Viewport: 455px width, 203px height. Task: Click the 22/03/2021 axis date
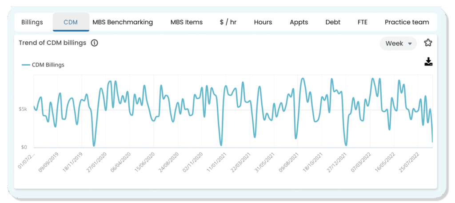click(x=241, y=162)
